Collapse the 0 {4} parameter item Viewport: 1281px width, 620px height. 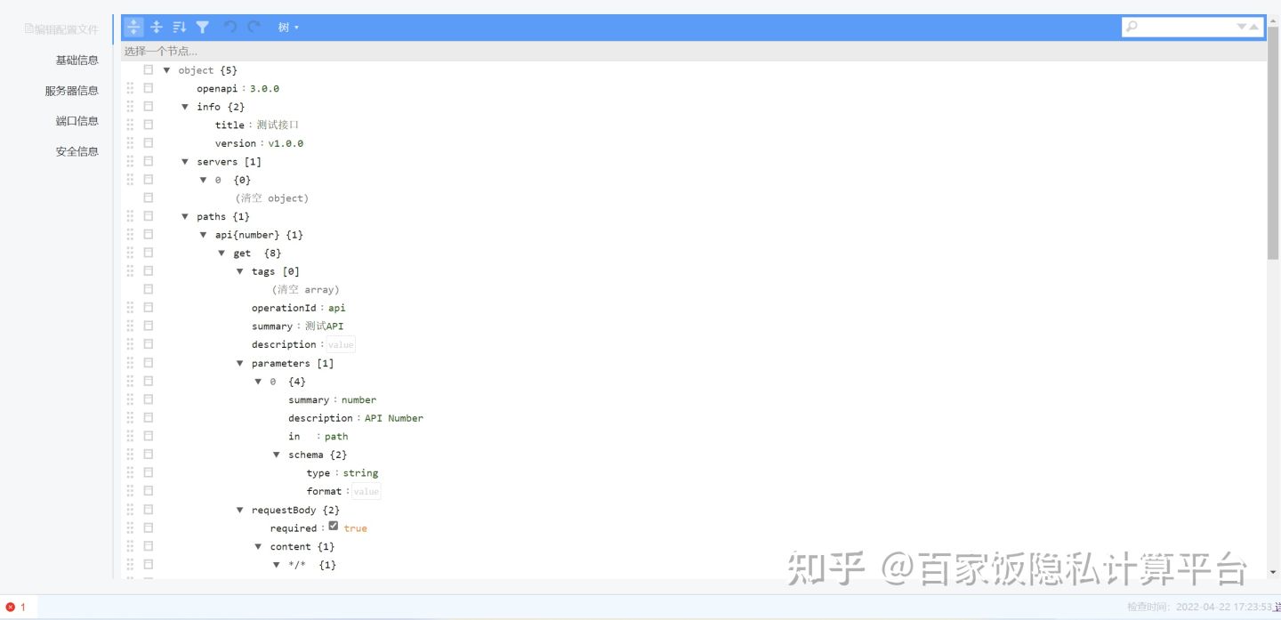(x=259, y=382)
